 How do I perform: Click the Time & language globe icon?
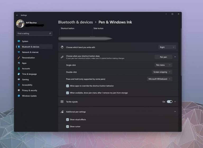tap(19, 74)
